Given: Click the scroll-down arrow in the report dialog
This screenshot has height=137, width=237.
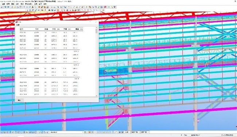Looking at the screenshot, I should (x=96, y=96).
